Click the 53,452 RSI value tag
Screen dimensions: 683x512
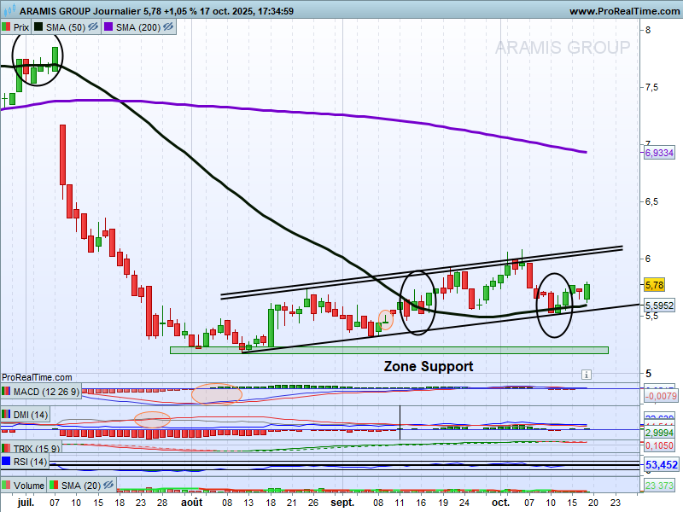coord(661,465)
